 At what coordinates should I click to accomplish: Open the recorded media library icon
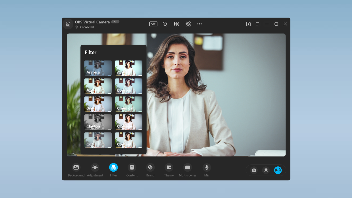pos(248,24)
